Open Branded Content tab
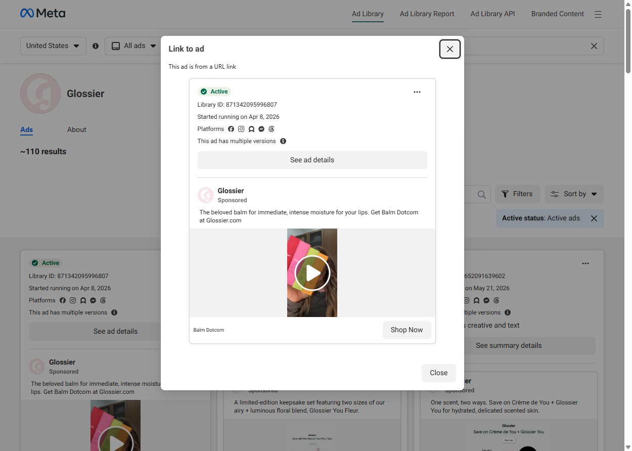Image resolution: width=632 pixels, height=451 pixels. [557, 14]
